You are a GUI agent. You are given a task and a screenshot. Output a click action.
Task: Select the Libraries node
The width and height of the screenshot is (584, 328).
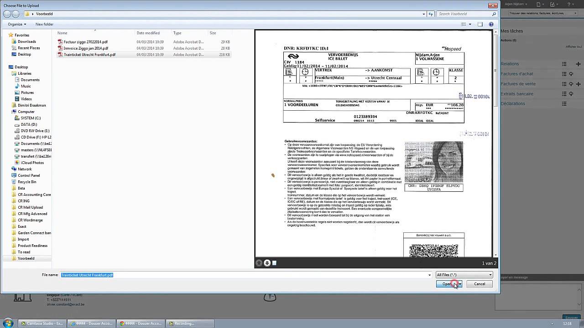click(25, 73)
